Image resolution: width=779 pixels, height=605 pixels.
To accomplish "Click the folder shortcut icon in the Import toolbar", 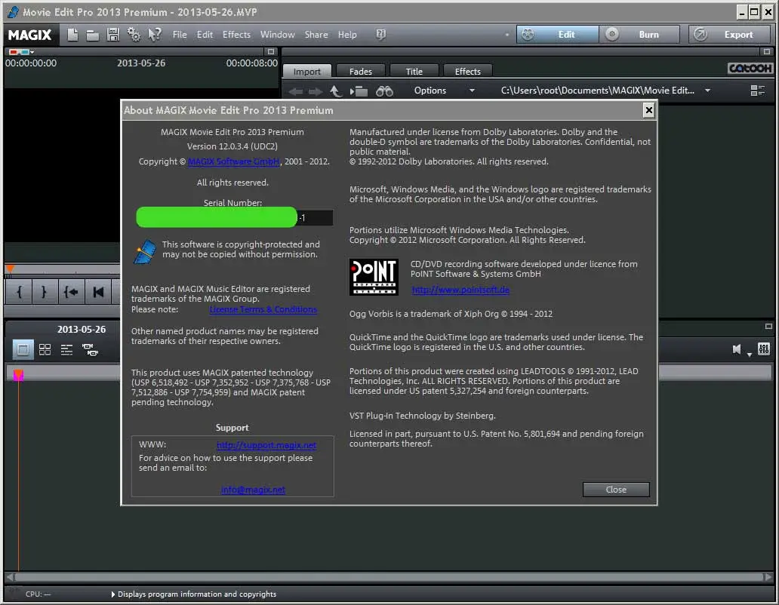I will [x=359, y=91].
